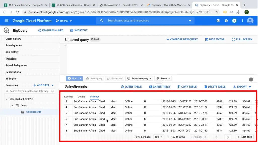Click Copy Table button
This screenshot has width=258, height=145.
point(187,87)
